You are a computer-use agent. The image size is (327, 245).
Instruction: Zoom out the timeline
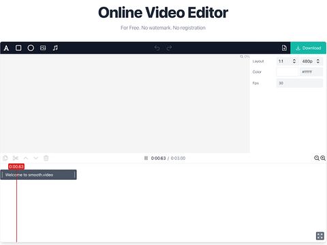click(x=317, y=158)
